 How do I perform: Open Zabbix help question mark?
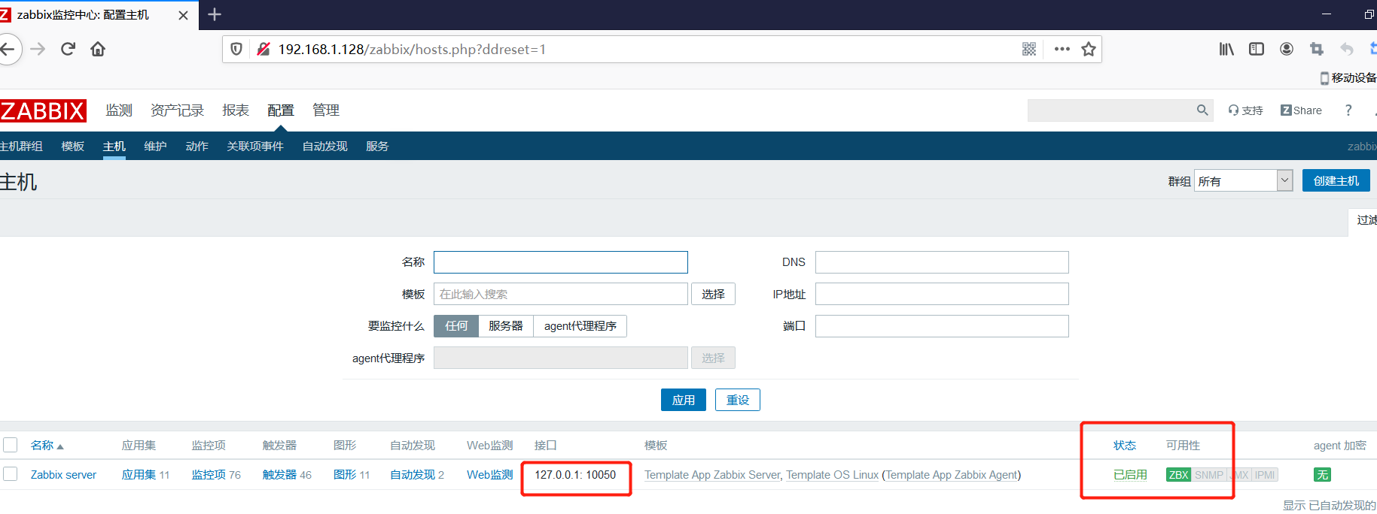(1348, 110)
